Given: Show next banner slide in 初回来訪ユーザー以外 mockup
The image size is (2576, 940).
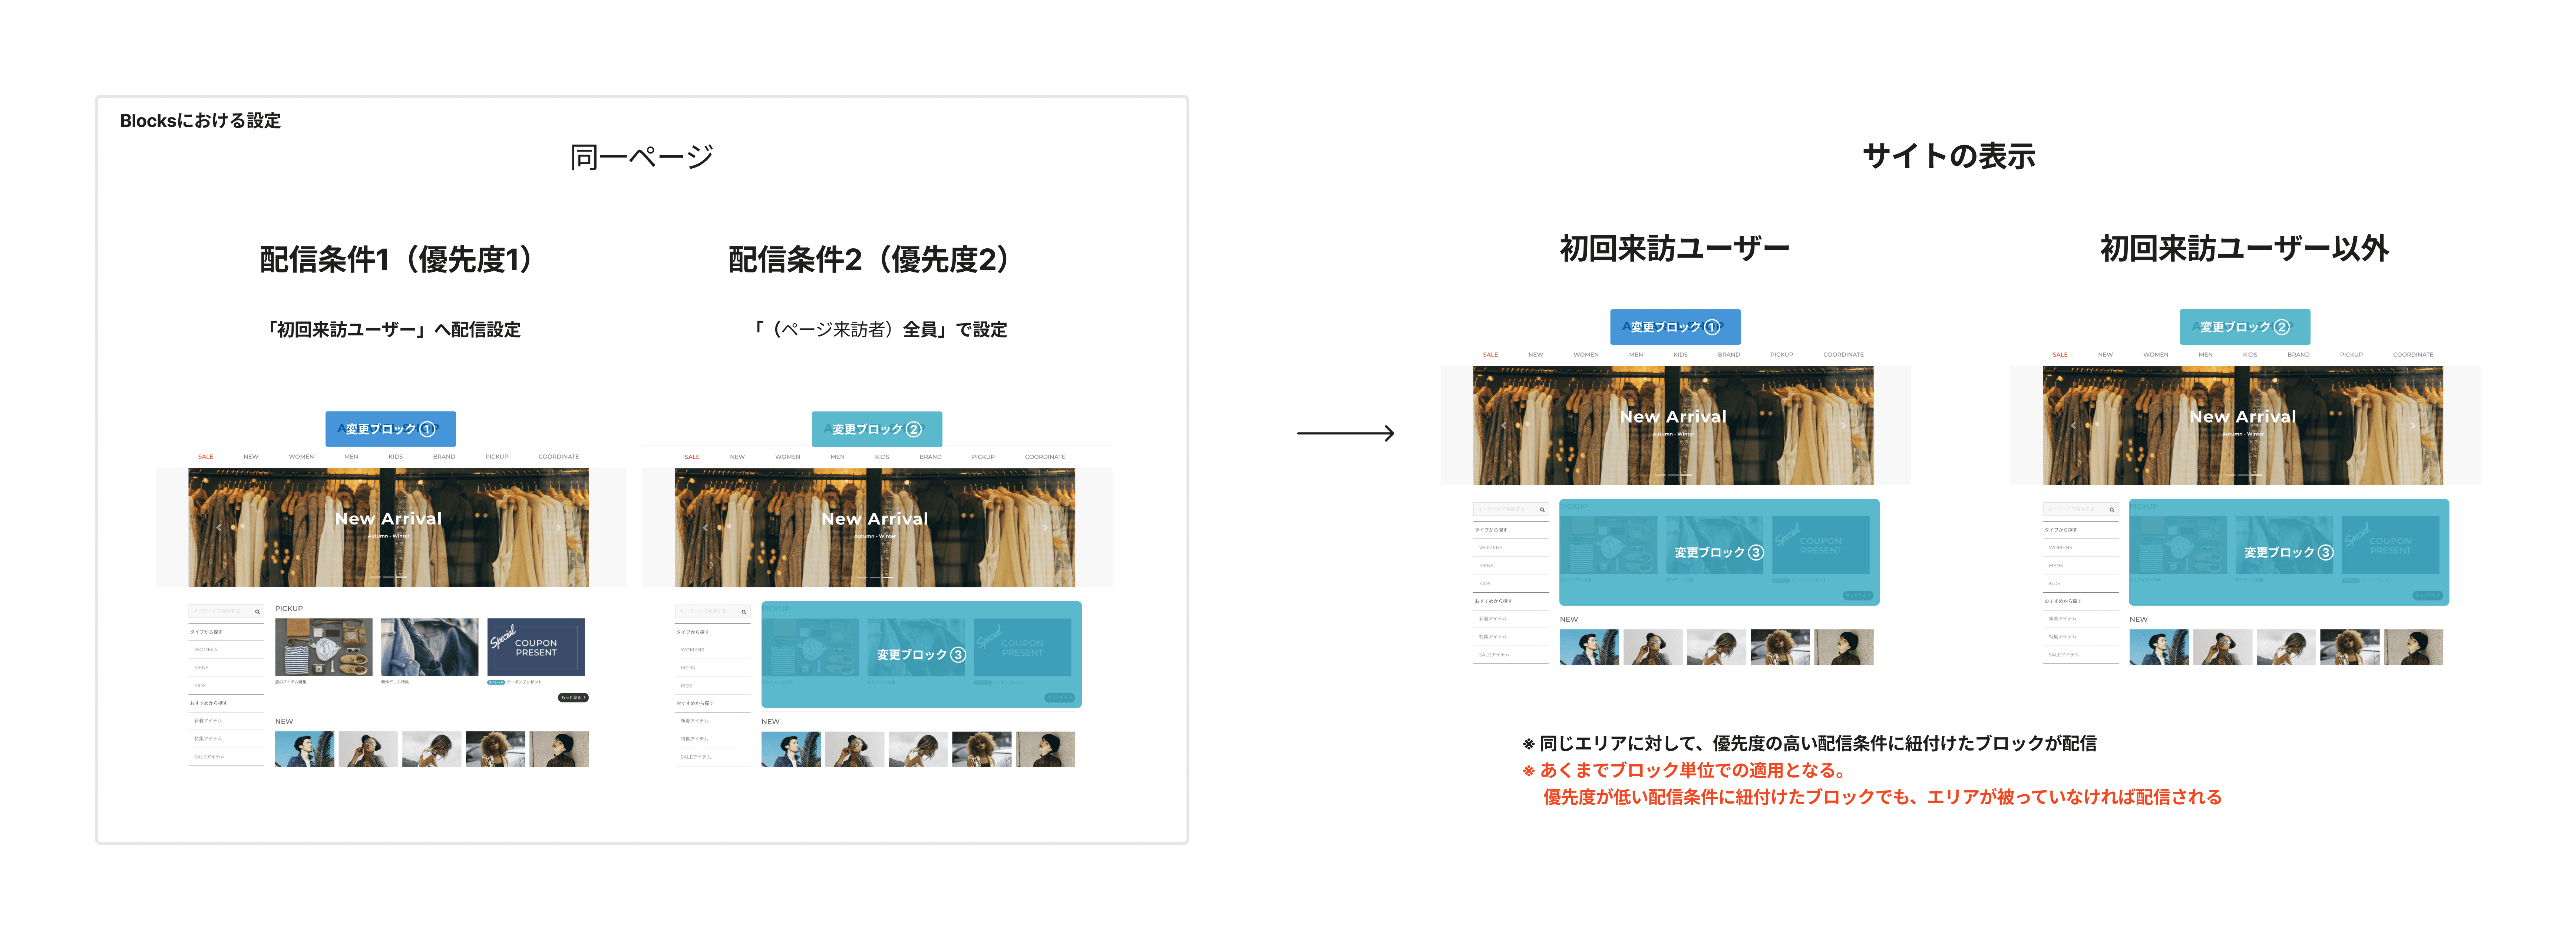Looking at the screenshot, I should coord(2412,425).
